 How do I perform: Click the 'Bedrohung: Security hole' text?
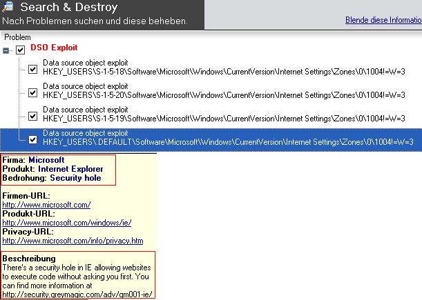click(x=52, y=178)
